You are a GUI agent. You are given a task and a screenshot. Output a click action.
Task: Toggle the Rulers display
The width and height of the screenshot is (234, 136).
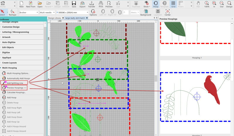(181, 4)
